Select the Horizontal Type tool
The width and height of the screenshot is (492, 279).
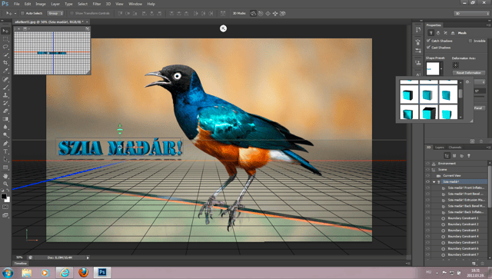pyautogui.click(x=5, y=151)
